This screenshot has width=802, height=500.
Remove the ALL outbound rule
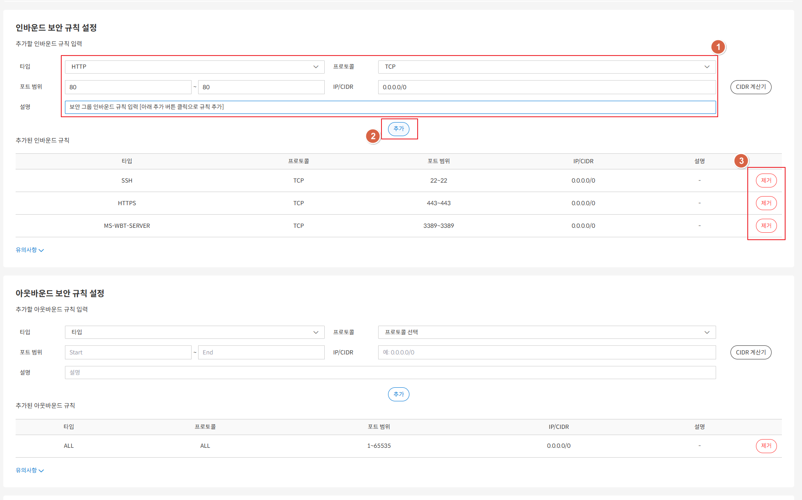tap(766, 446)
